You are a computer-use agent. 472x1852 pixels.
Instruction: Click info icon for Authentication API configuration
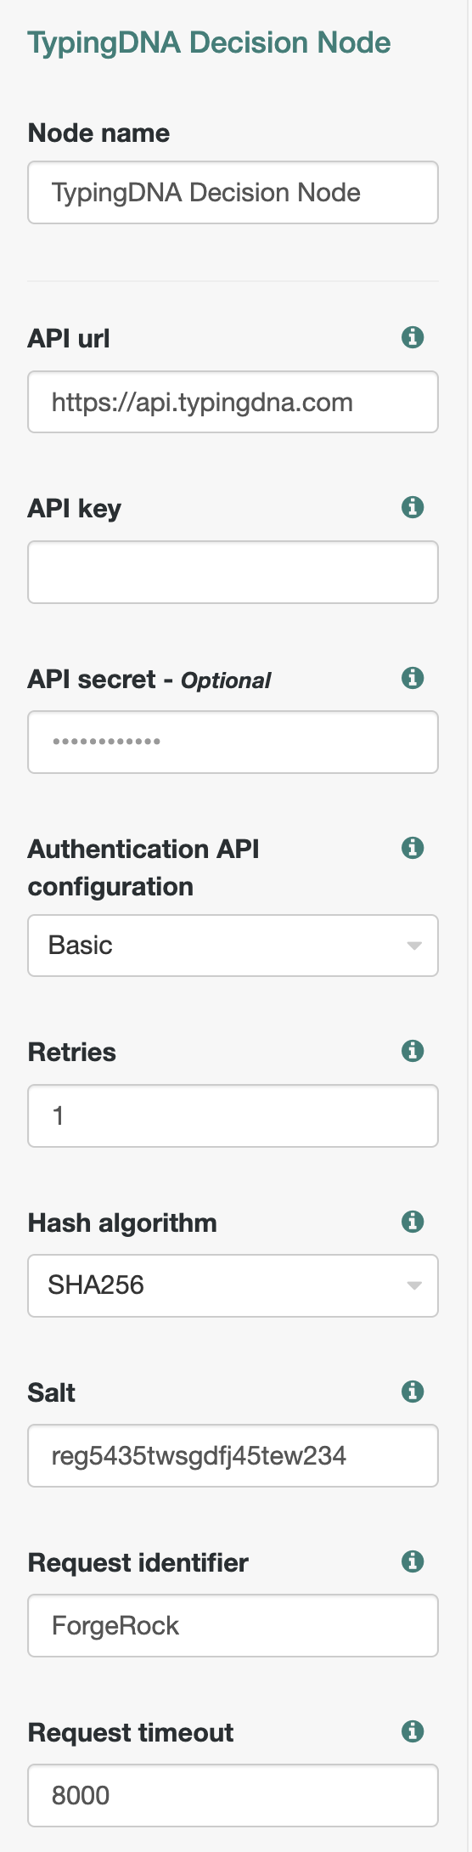413,848
